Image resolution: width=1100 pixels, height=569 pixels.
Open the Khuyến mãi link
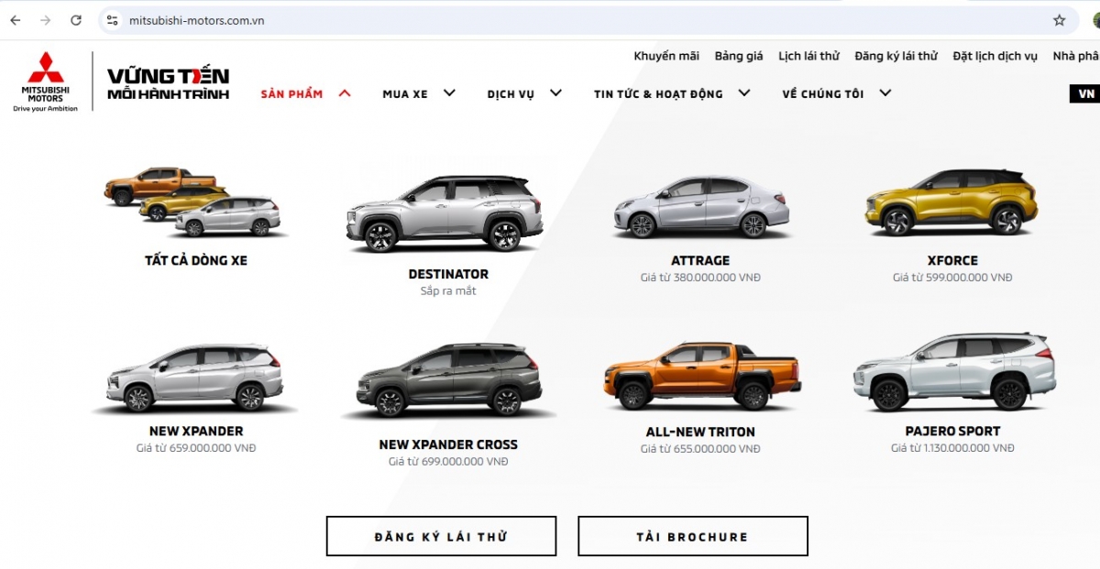[666, 56]
